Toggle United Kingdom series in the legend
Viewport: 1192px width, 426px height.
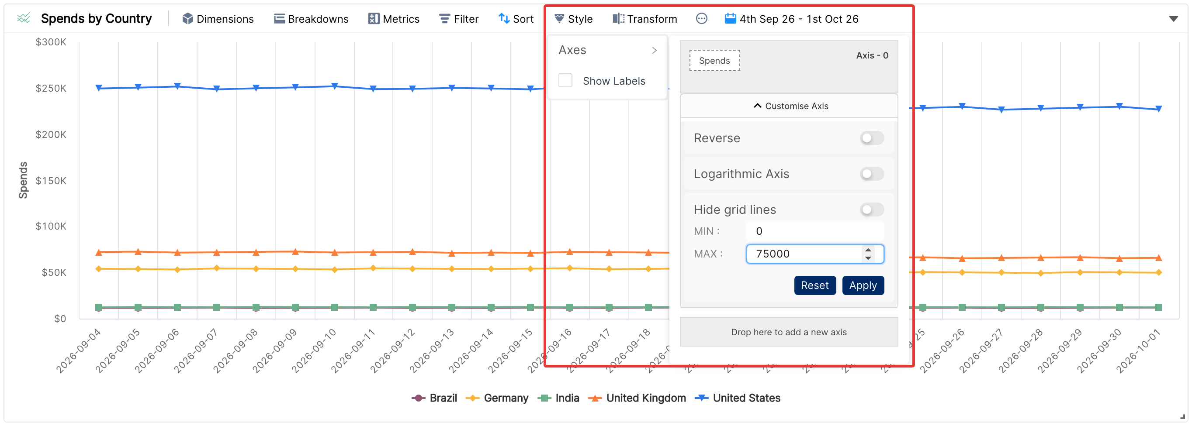point(637,398)
